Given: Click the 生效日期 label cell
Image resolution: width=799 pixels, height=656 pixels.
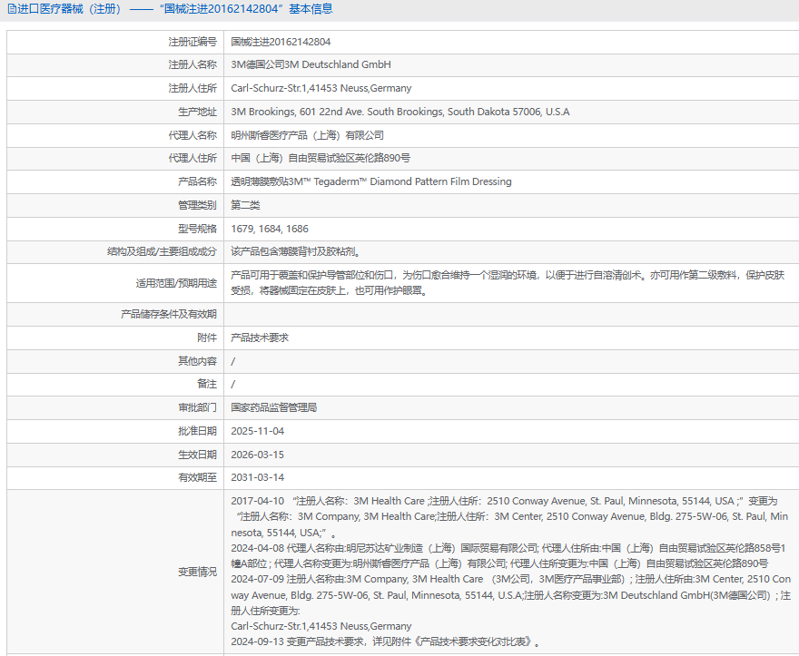Looking at the screenshot, I should (115, 455).
